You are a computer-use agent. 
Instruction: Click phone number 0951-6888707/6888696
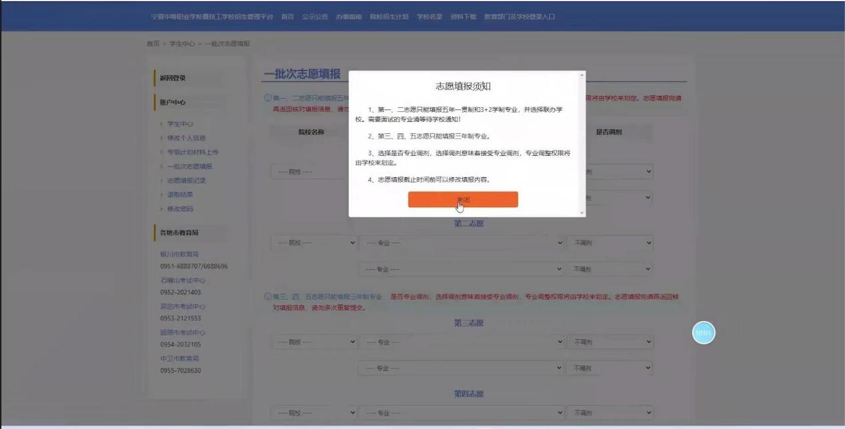coord(194,266)
